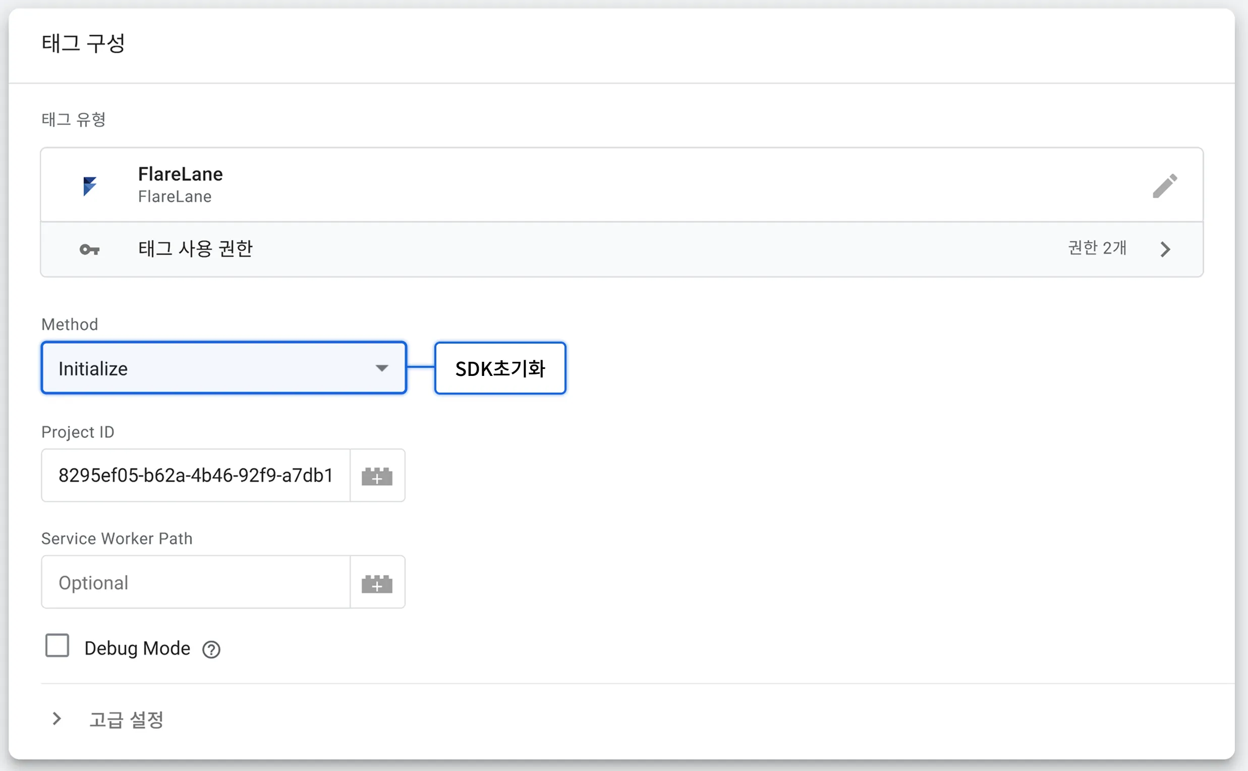Click the Project ID input field
Viewport: 1248px width, 771px height.
pos(196,475)
